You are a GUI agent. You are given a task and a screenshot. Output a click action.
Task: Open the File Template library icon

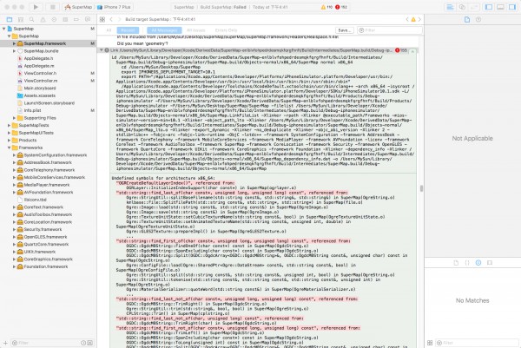point(456,263)
